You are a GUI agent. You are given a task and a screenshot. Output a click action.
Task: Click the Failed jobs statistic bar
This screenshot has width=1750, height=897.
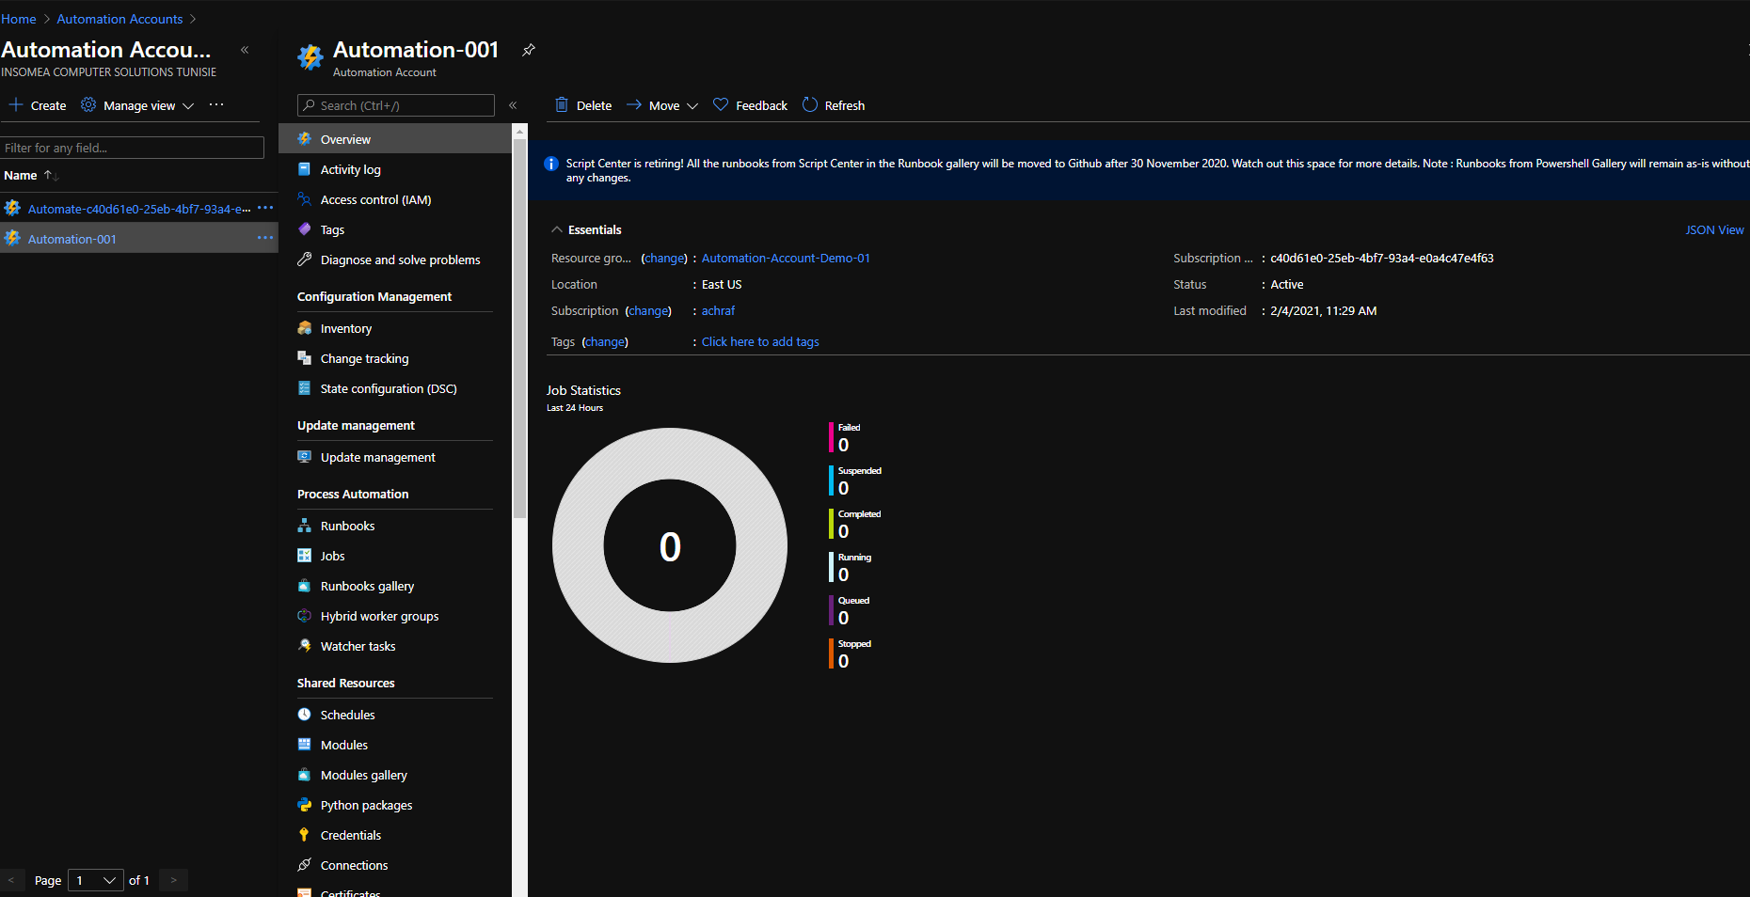coord(832,437)
